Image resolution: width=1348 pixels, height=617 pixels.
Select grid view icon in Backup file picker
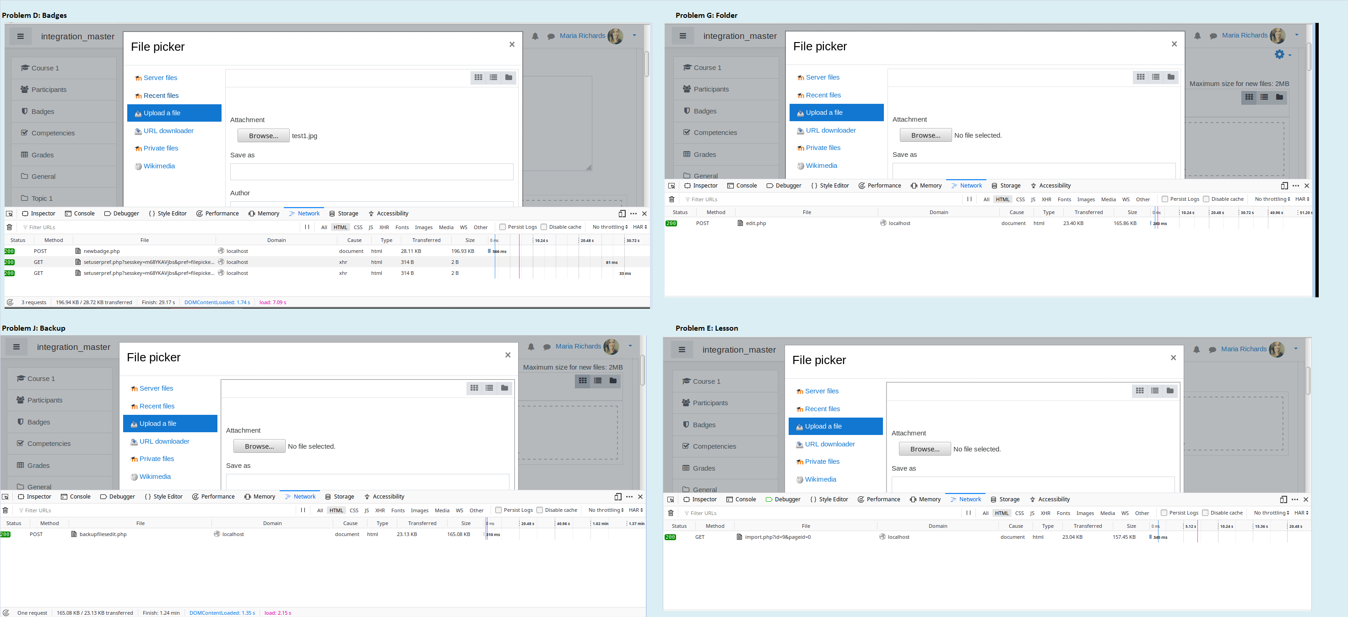[x=474, y=388]
